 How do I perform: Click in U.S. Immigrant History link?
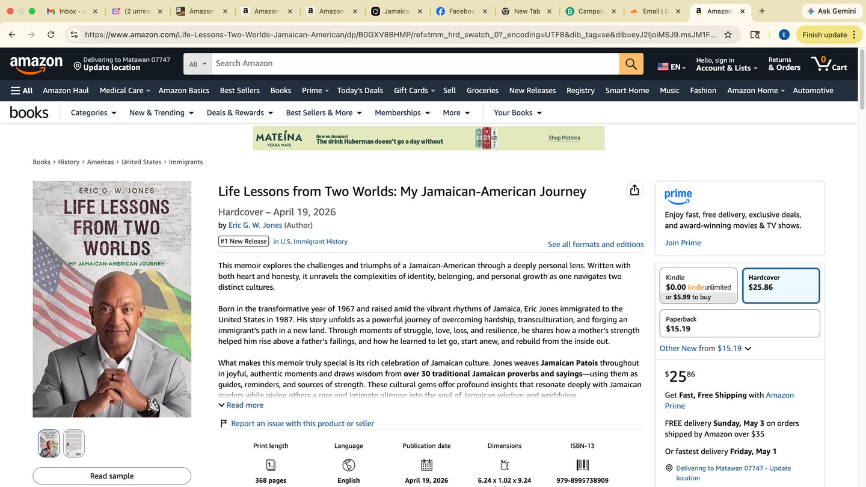pos(310,242)
